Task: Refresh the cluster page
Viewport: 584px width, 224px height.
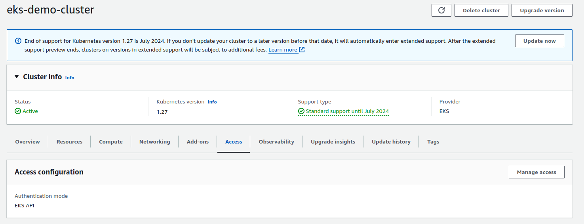Action: pos(441,10)
